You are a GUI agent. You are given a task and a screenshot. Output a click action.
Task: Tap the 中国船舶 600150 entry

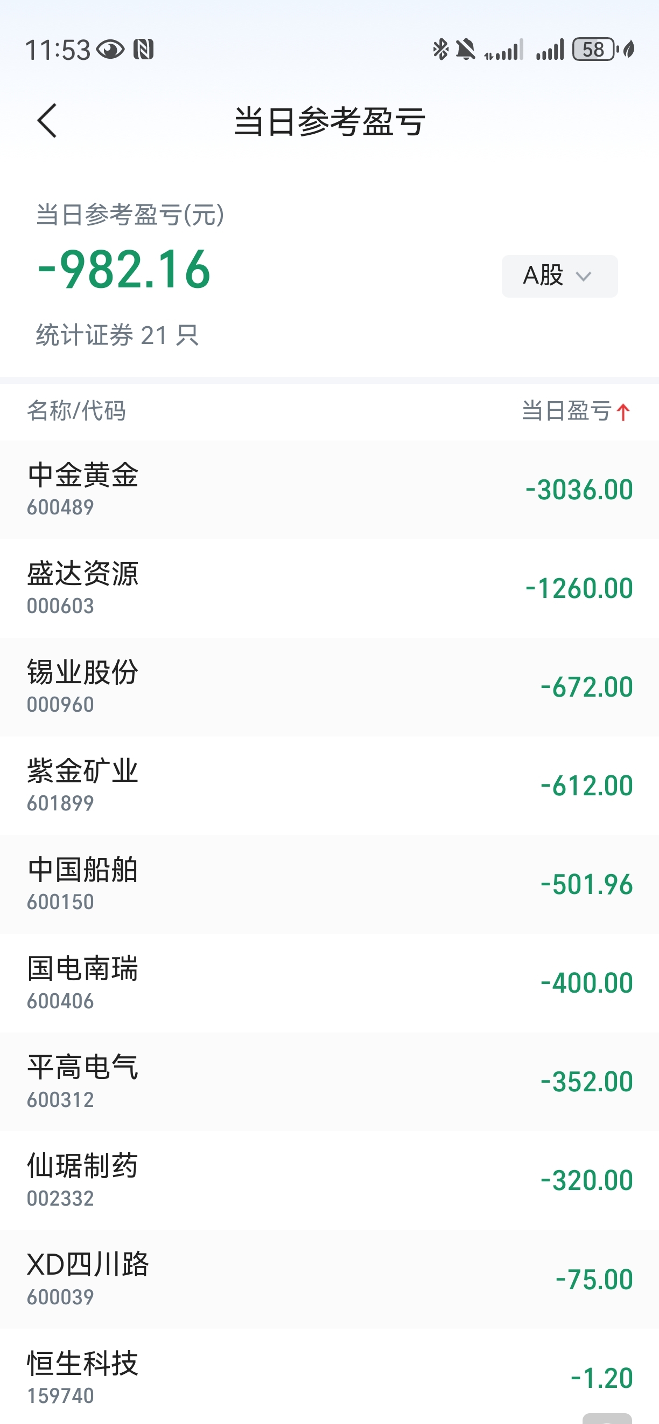pos(329,884)
